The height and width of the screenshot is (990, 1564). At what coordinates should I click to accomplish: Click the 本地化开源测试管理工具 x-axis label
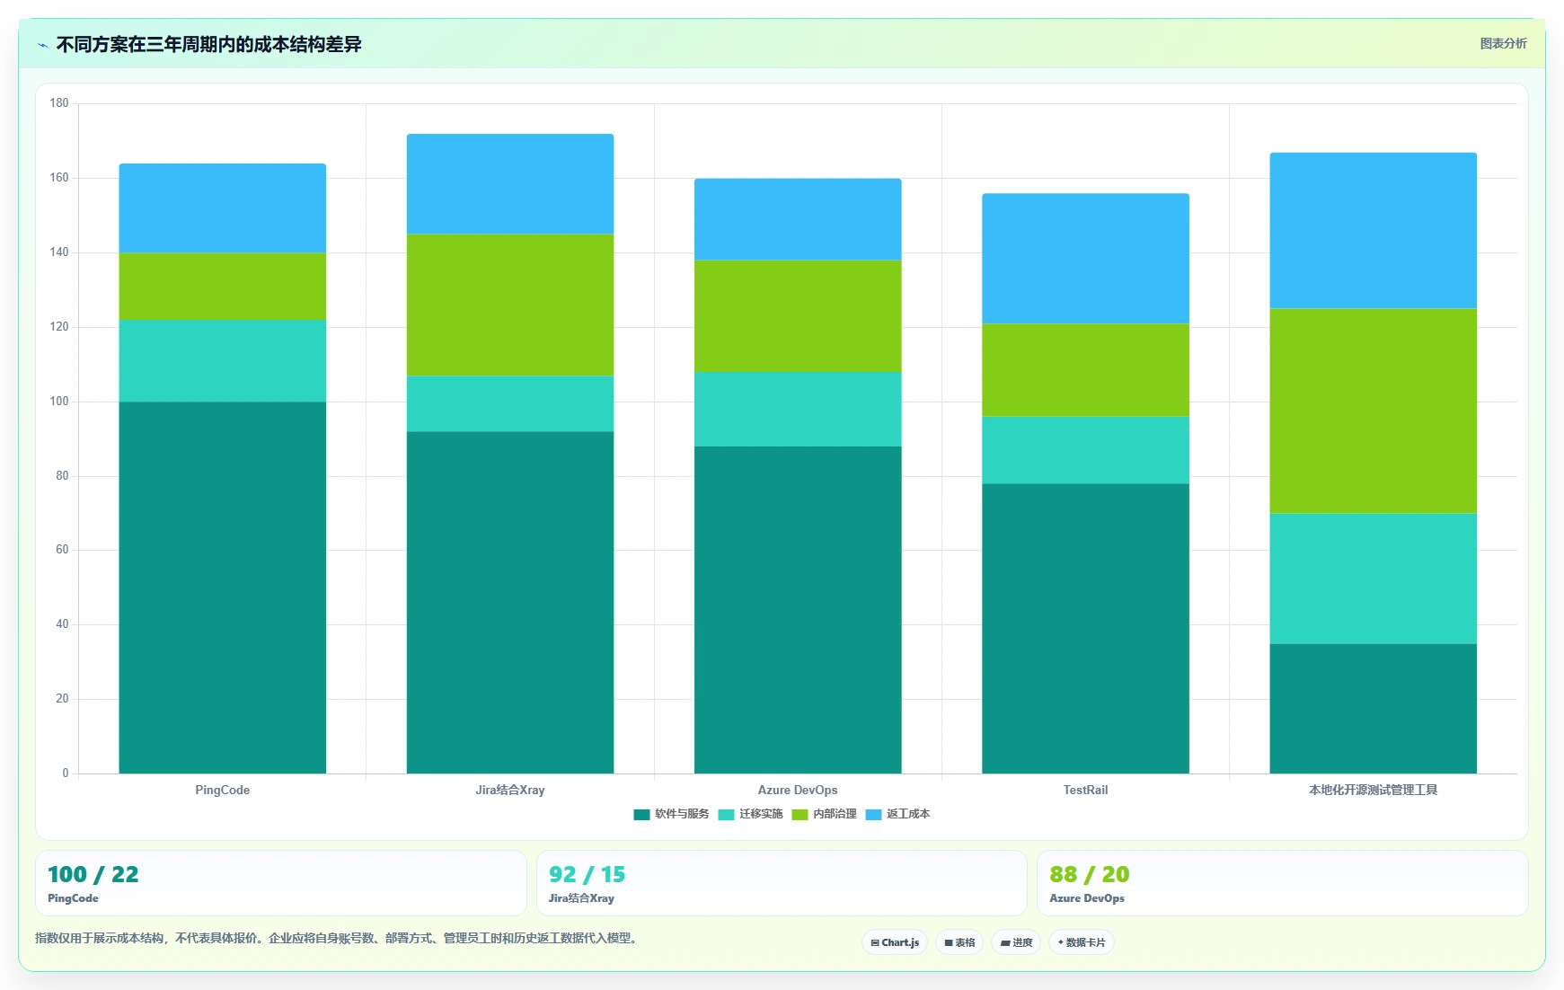point(1373,791)
